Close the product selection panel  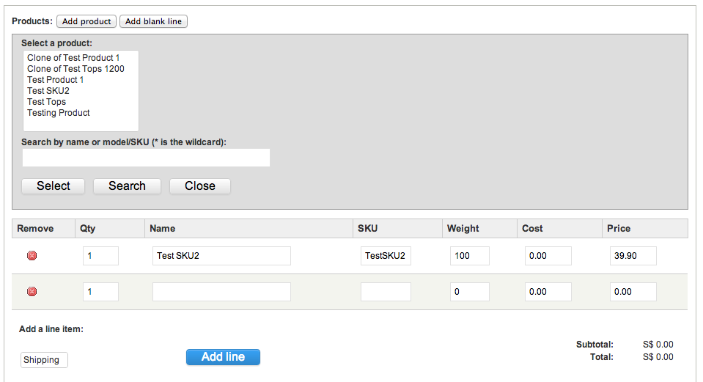click(x=200, y=186)
